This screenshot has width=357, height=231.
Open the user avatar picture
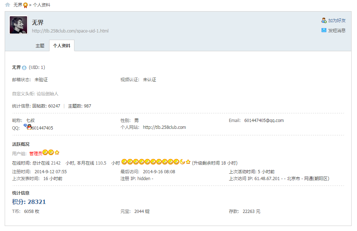[x=18, y=25]
